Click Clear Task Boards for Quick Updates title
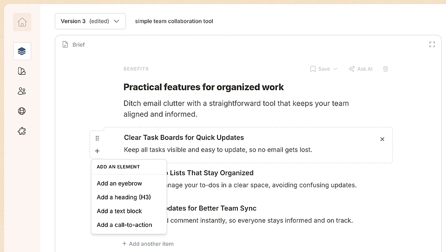Image resolution: width=446 pixels, height=252 pixels. tap(184, 138)
